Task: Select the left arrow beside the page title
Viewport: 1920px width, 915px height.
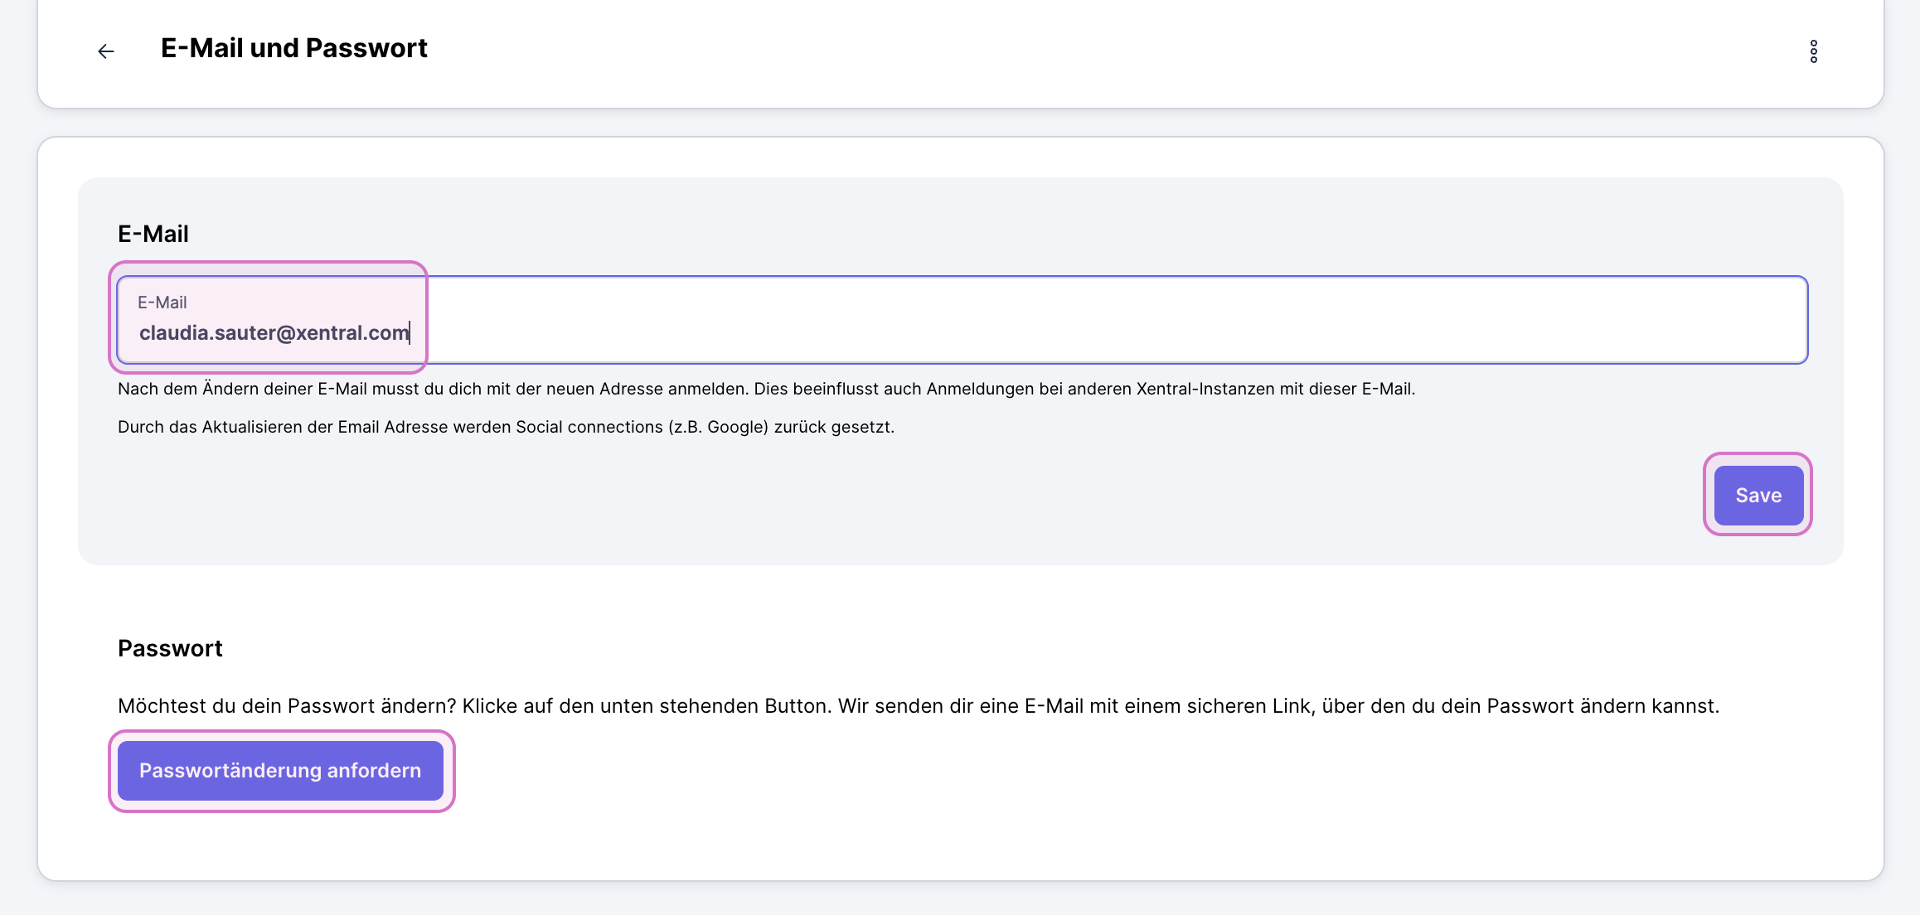Action: (x=105, y=51)
